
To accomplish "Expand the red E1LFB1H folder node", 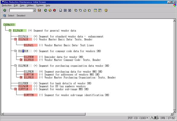I will click(21, 60).
